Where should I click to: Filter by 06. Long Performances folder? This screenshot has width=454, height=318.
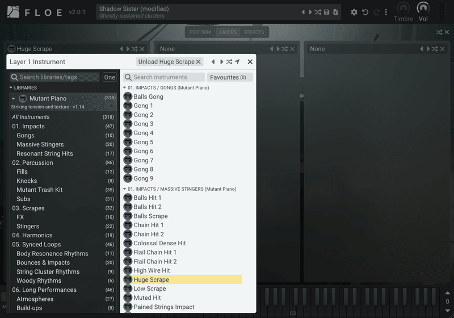[63, 290]
